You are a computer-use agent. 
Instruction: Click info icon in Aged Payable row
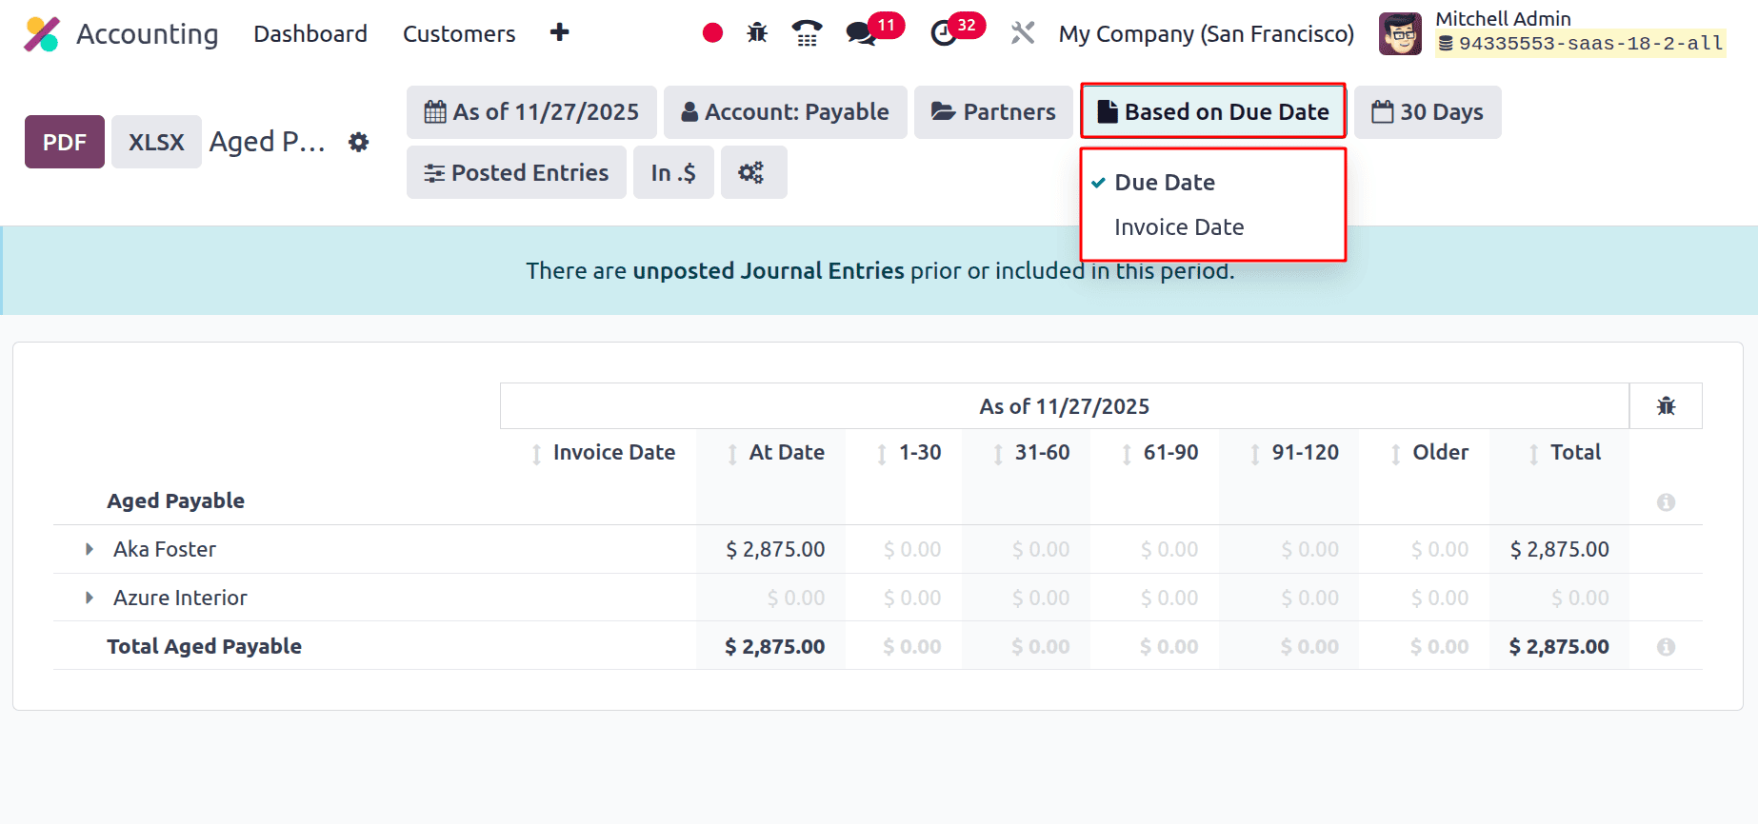[1666, 501]
